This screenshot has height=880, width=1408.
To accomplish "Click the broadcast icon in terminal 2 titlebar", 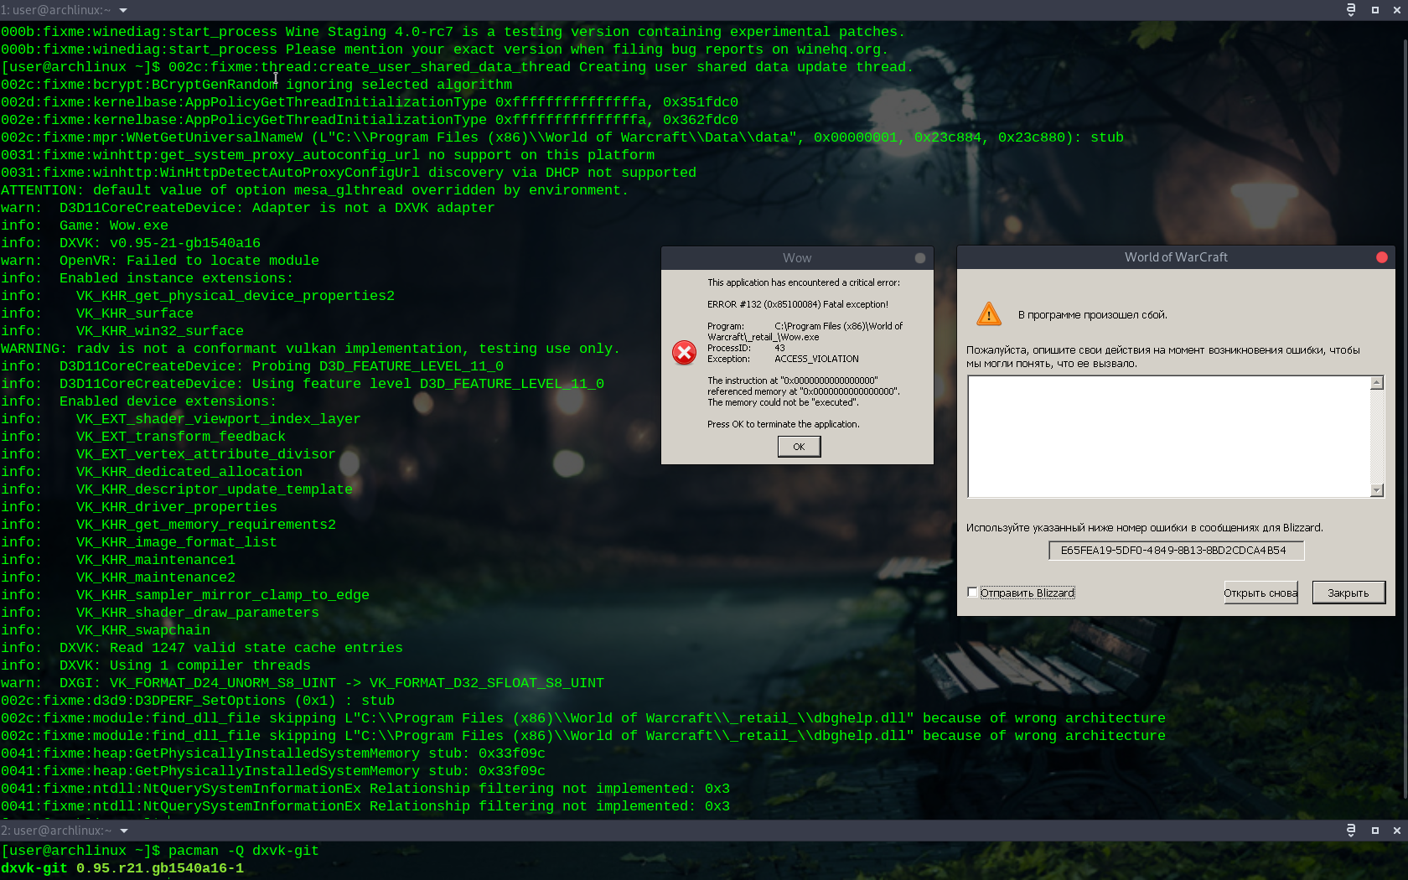I will coord(1351,831).
